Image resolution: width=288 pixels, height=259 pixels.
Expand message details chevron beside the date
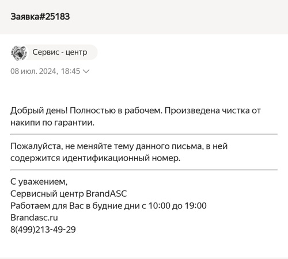(x=86, y=71)
